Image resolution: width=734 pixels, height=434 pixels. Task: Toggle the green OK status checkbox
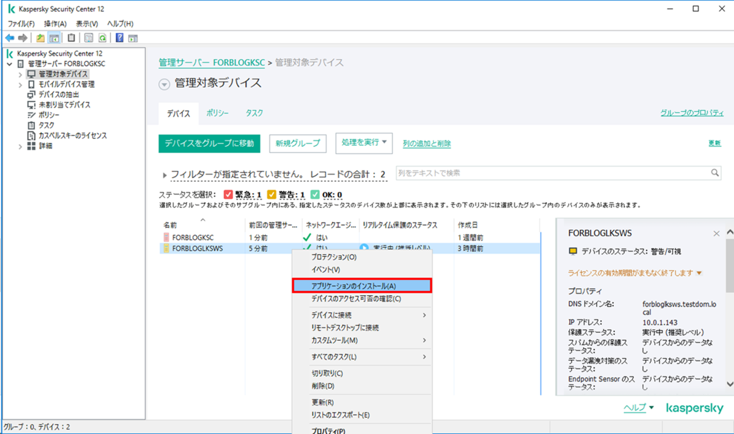pos(315,195)
